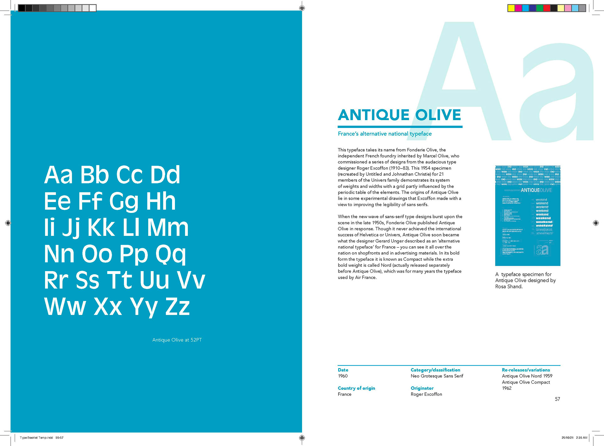Viewport: 604px width, 446px height.
Task: Click the page number '57'
Action: [557, 399]
